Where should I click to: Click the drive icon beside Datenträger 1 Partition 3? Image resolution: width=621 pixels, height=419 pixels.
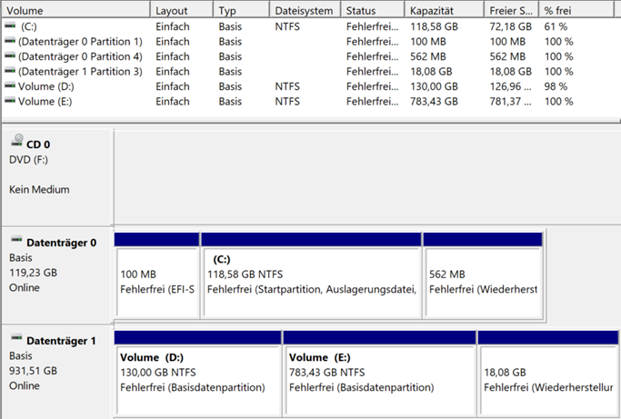(10, 71)
